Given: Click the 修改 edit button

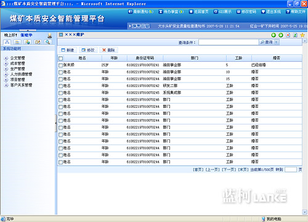Looking at the screenshot, I should (x=88, y=50).
